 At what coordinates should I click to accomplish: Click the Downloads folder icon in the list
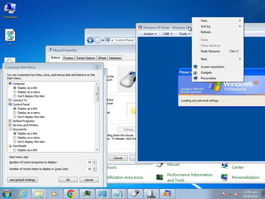point(10,146)
